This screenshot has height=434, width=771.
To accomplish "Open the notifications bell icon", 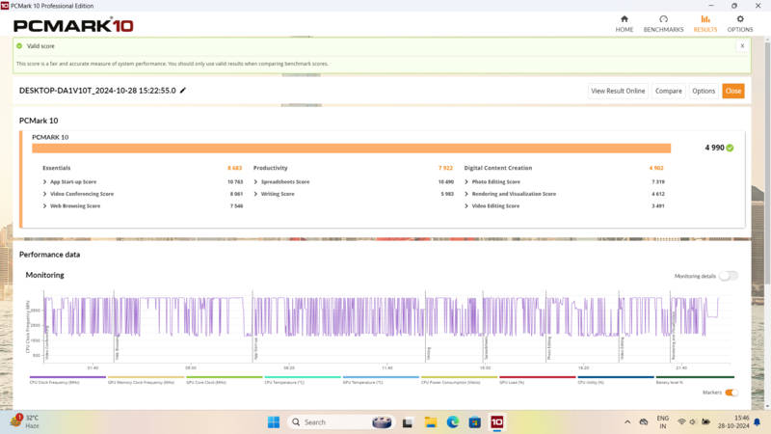I will click(758, 422).
